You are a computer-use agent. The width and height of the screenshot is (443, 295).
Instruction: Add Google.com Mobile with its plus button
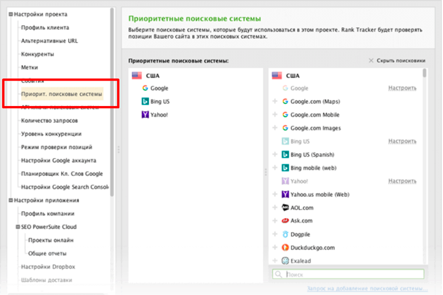(x=275, y=114)
